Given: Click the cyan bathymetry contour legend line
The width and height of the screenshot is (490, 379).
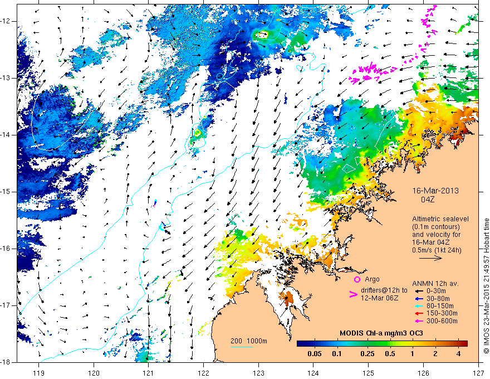Looking at the screenshot, I should tap(242, 347).
